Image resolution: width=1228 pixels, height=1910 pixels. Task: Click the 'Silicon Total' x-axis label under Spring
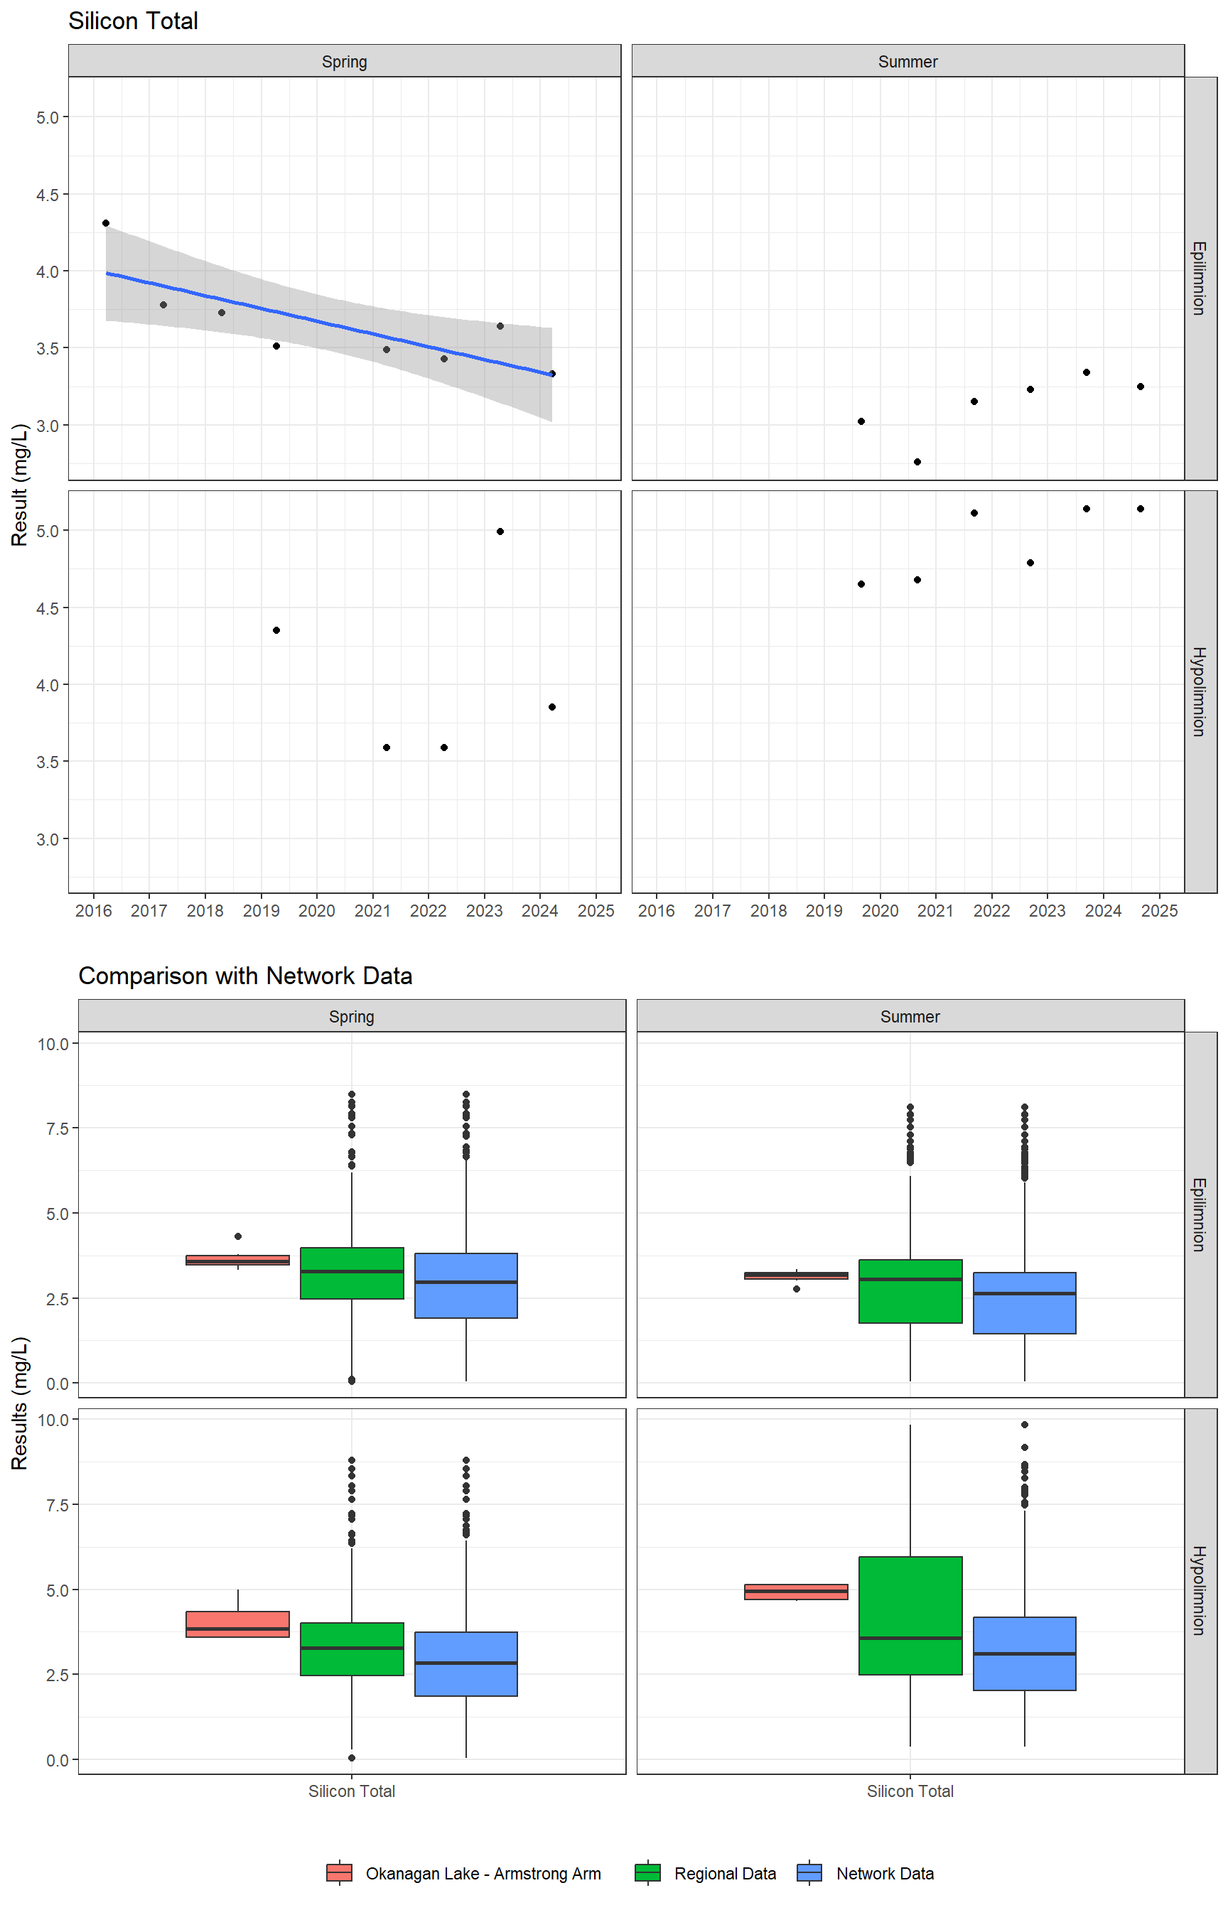point(352,1791)
